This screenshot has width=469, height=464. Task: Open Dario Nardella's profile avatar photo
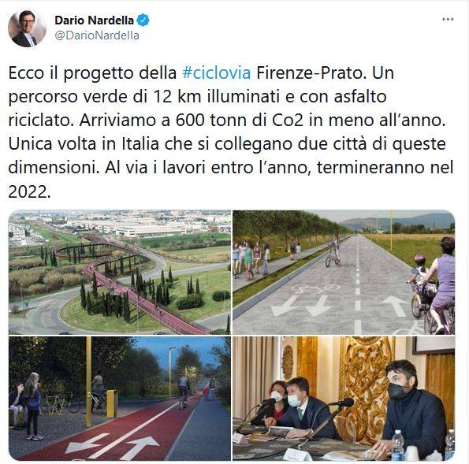tap(27, 28)
